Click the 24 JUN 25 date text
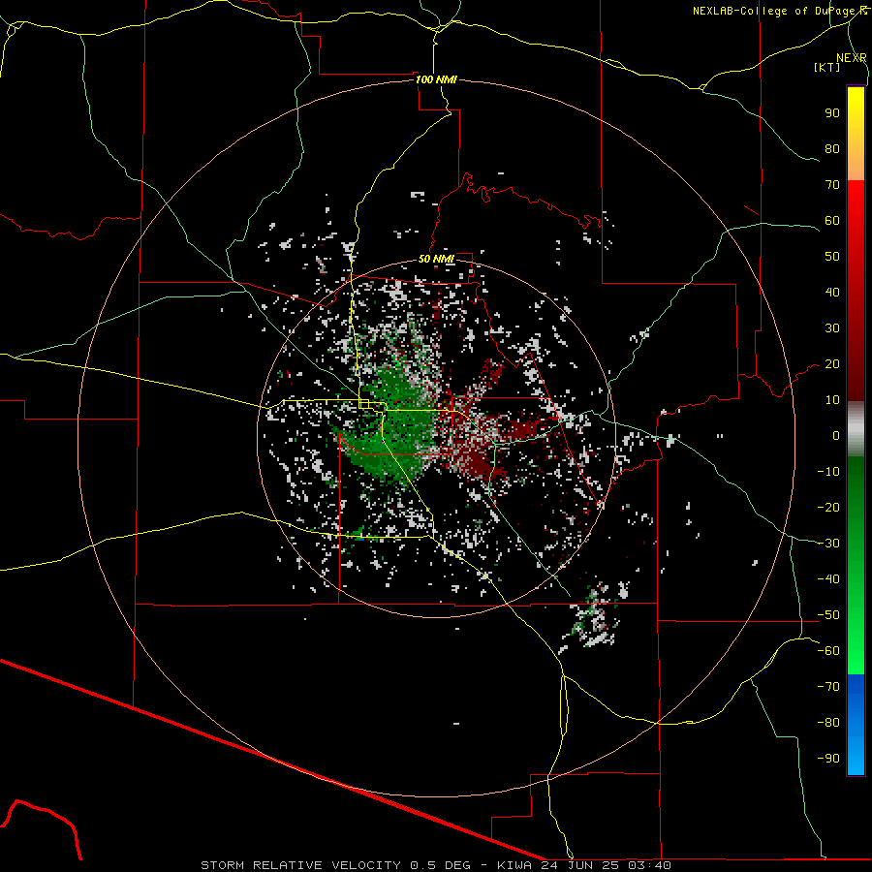 (580, 865)
